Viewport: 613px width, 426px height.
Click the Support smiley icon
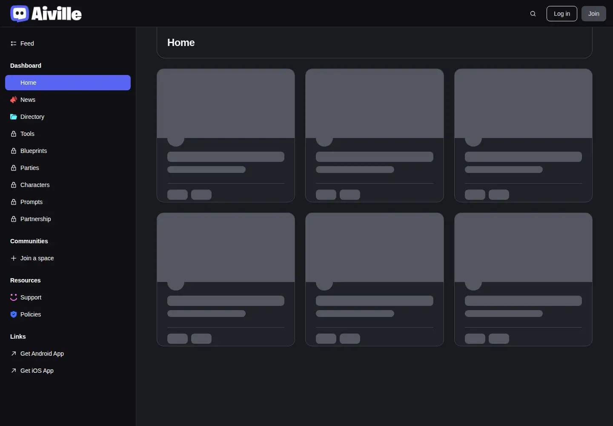(14, 297)
